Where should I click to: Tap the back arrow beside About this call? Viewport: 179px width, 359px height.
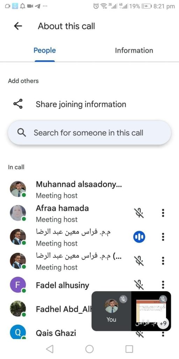(18, 26)
